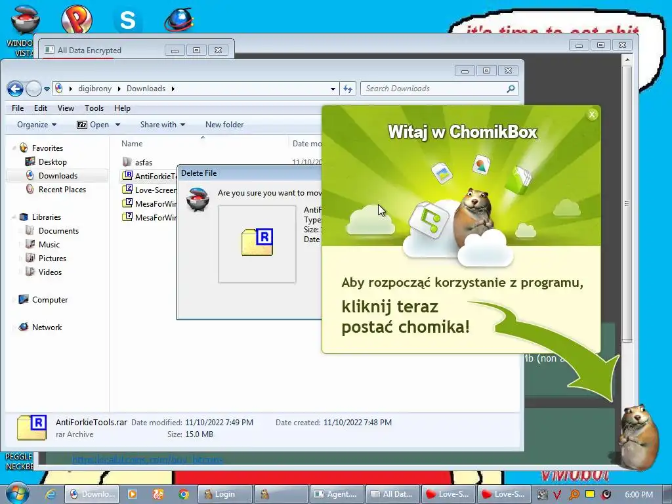The height and width of the screenshot is (504, 672).
Task: Click the hamster character at screen corner
Action: click(x=640, y=437)
